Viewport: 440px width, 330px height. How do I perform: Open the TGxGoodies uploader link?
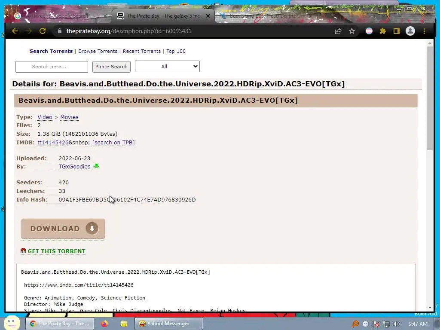point(74,166)
